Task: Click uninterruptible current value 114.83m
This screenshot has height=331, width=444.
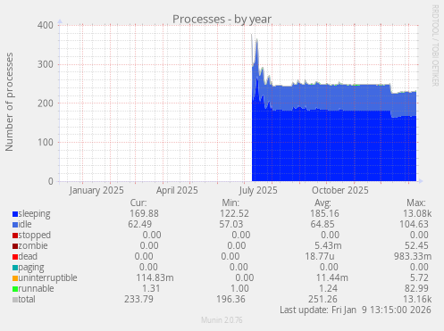Action: pyautogui.click(x=155, y=277)
